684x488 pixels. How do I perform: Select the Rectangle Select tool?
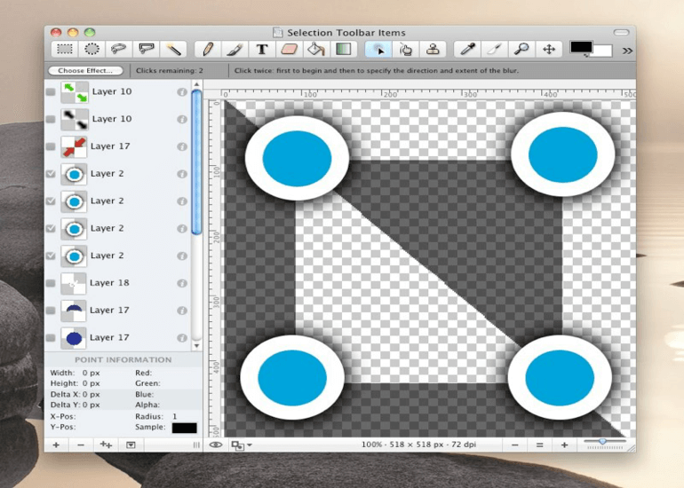[x=65, y=50]
